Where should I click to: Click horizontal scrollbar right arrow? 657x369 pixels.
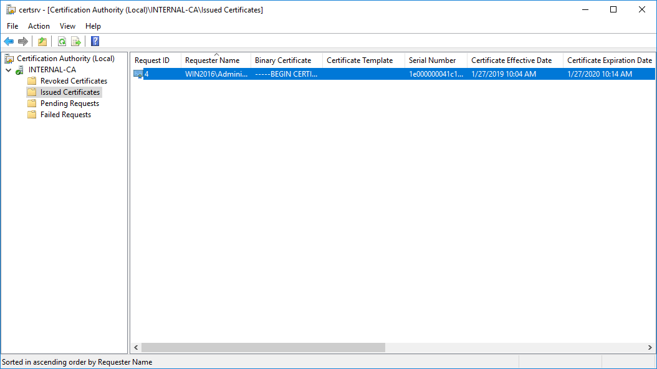click(650, 347)
